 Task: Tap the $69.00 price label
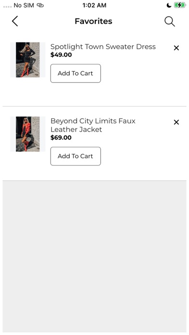pyautogui.click(x=61, y=137)
